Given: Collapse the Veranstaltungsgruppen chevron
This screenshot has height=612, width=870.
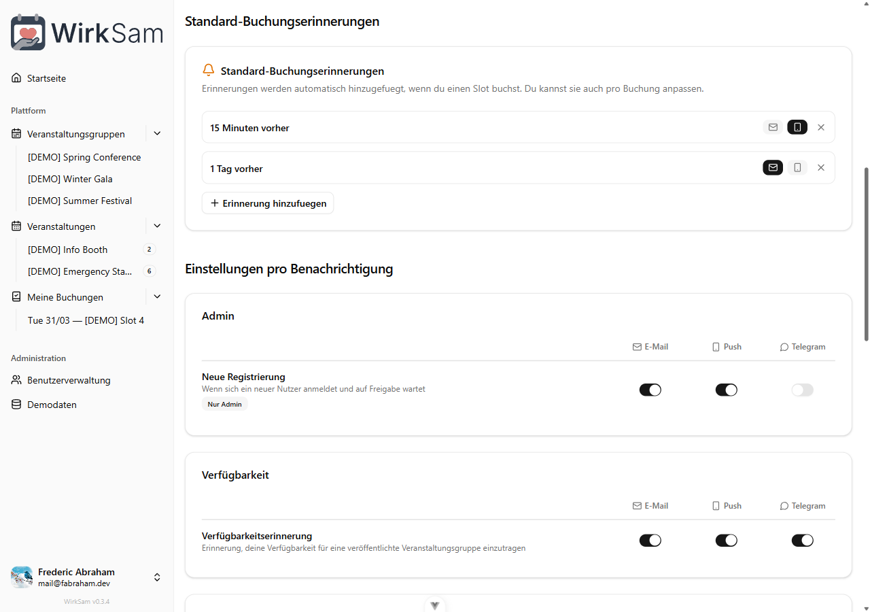Looking at the screenshot, I should [x=157, y=134].
